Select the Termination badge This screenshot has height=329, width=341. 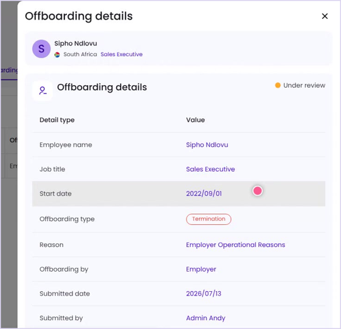click(x=208, y=219)
